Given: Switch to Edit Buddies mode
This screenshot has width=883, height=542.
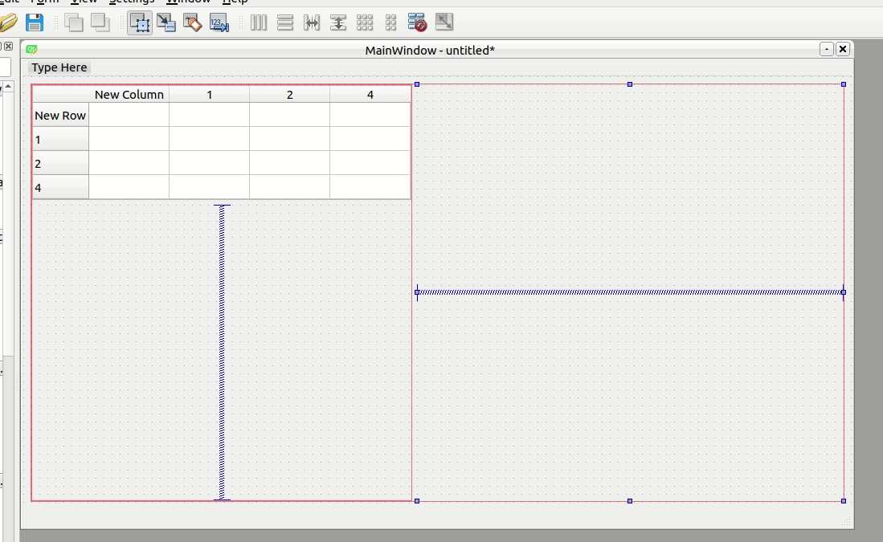Looking at the screenshot, I should 193,23.
